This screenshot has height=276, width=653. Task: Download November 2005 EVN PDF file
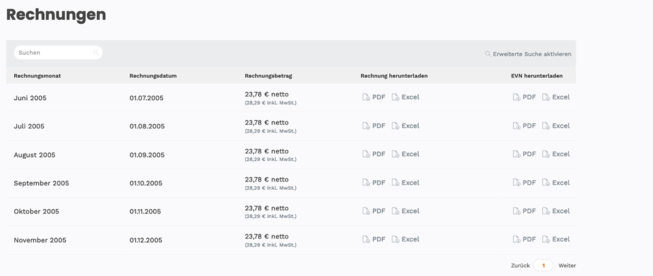tap(524, 240)
